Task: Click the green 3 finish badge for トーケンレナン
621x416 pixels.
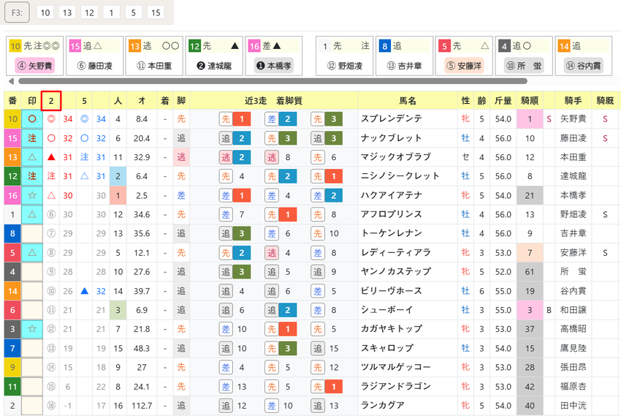Action: point(242,233)
